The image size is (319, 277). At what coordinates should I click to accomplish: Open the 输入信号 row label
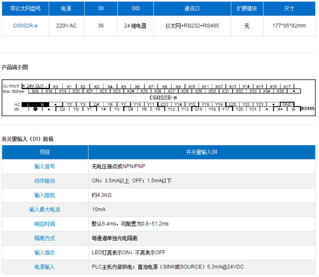[45, 166]
